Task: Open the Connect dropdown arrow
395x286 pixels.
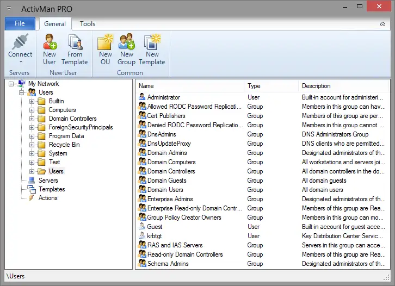Action: (21, 61)
